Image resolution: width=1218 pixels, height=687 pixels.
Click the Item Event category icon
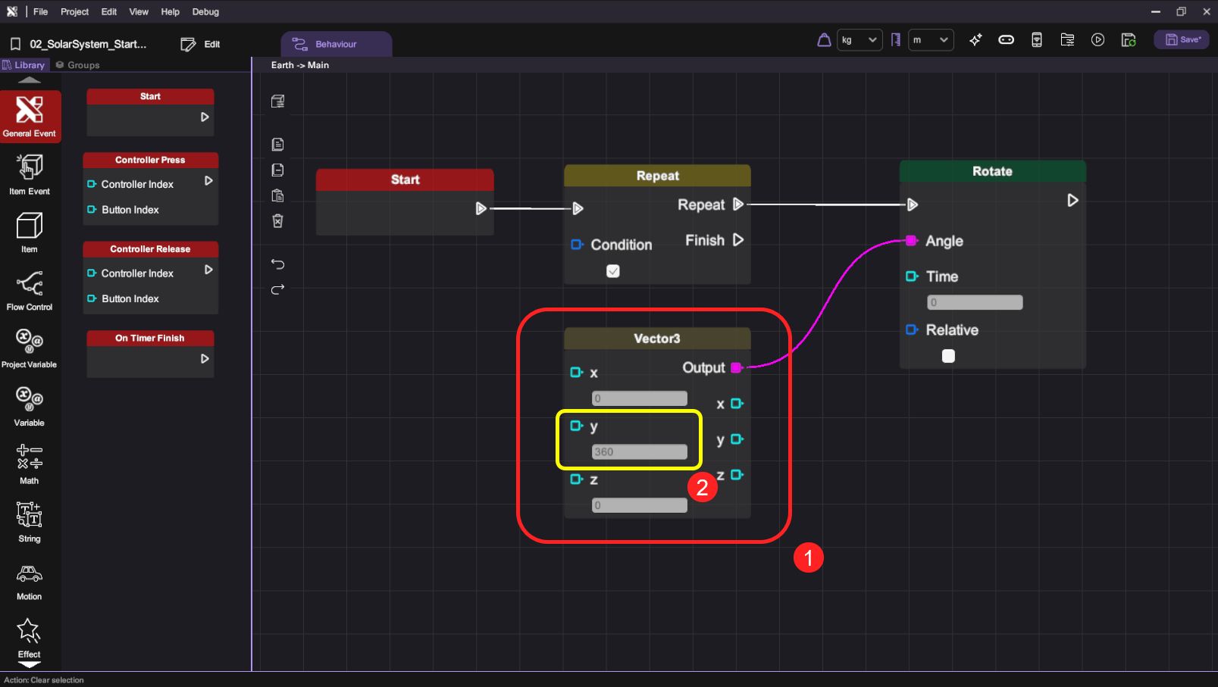coord(30,173)
